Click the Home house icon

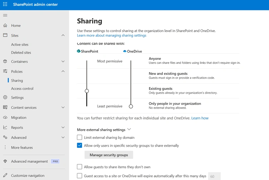click(x=5, y=25)
